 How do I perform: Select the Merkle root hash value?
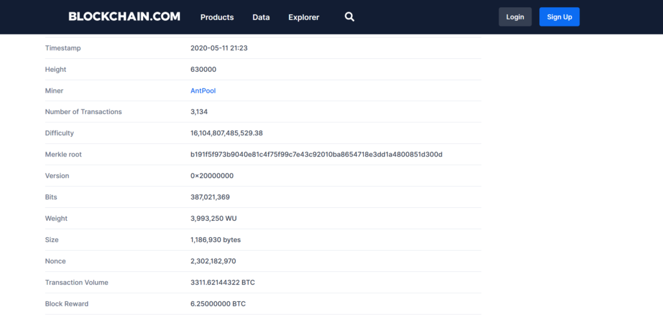(x=316, y=155)
